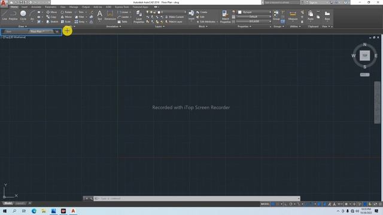The height and width of the screenshot is (215, 383).
Task: Click the Mirror tool
Action: click(x=66, y=17)
